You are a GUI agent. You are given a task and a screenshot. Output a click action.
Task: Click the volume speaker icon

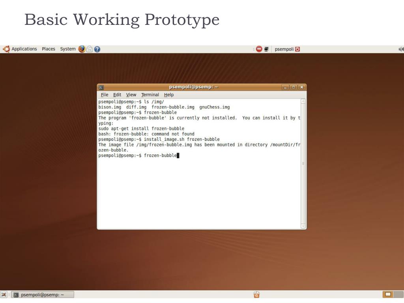[401, 49]
